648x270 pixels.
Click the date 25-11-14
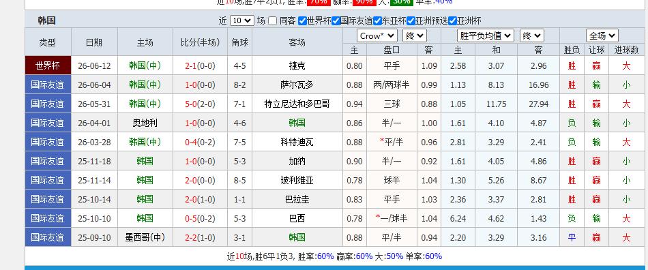tap(94, 181)
